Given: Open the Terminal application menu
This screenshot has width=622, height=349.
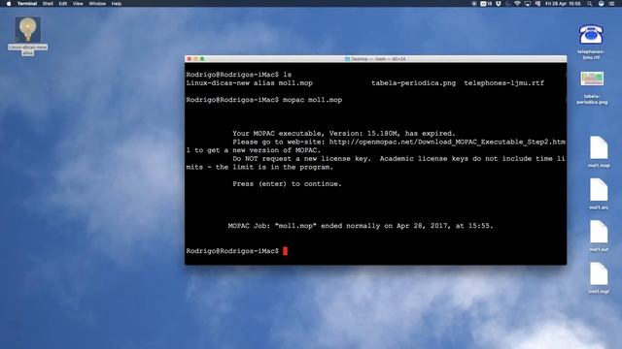Looking at the screenshot, I should click(x=27, y=4).
